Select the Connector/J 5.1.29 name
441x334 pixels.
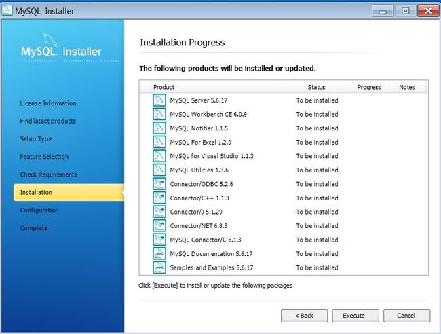(196, 212)
